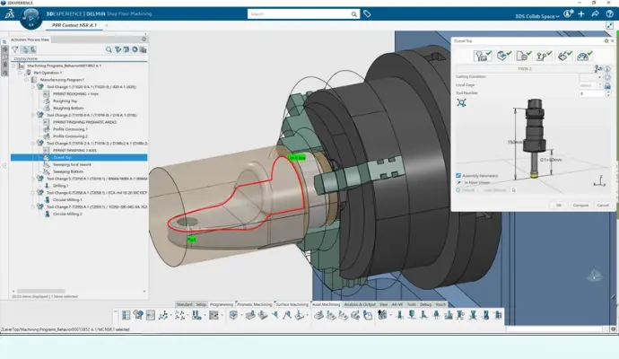Viewport: 619px width, 359px height.
Task: Select the Circular Milling.2 operation
Action: (67, 215)
